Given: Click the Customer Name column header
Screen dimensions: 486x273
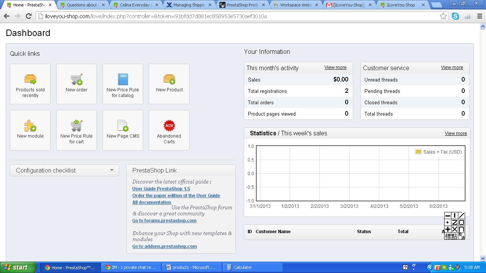Looking at the screenshot, I should [273, 231].
